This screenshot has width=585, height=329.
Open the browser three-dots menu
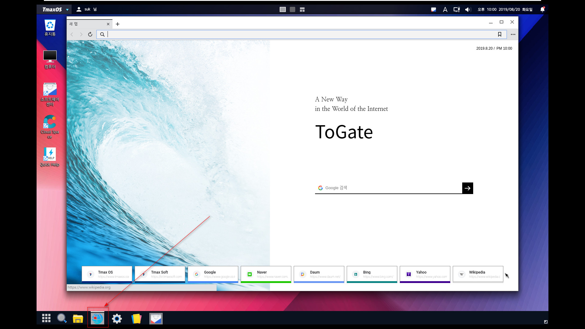click(513, 34)
